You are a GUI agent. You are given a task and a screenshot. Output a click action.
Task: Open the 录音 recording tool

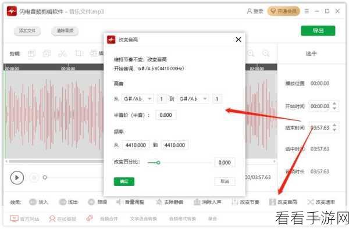pos(212,219)
